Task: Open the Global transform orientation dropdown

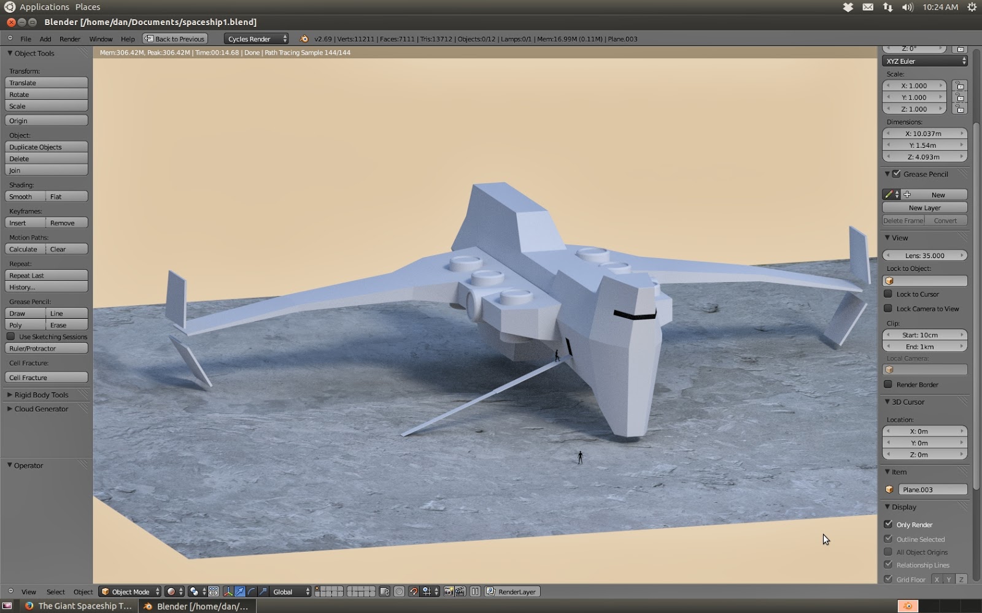Action: pos(287,592)
